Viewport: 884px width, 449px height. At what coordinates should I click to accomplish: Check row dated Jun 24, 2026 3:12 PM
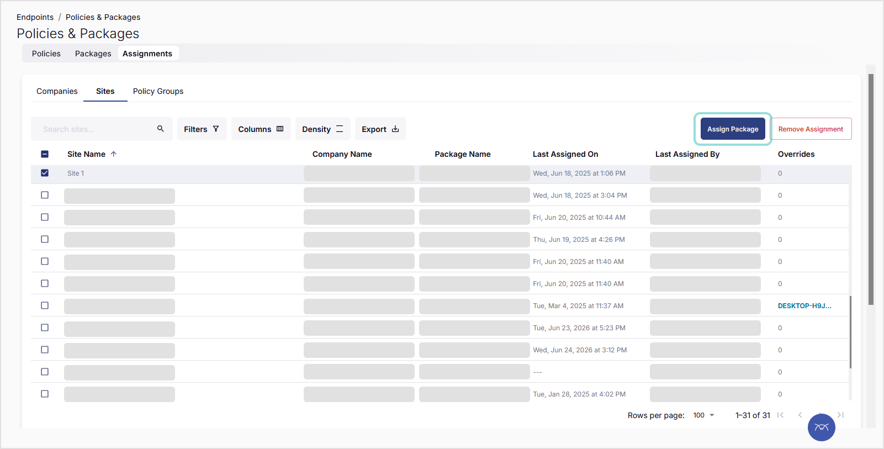(x=45, y=350)
